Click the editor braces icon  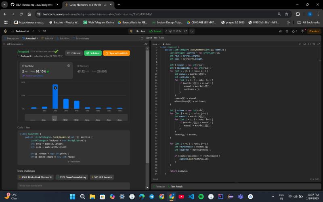click(309, 44)
